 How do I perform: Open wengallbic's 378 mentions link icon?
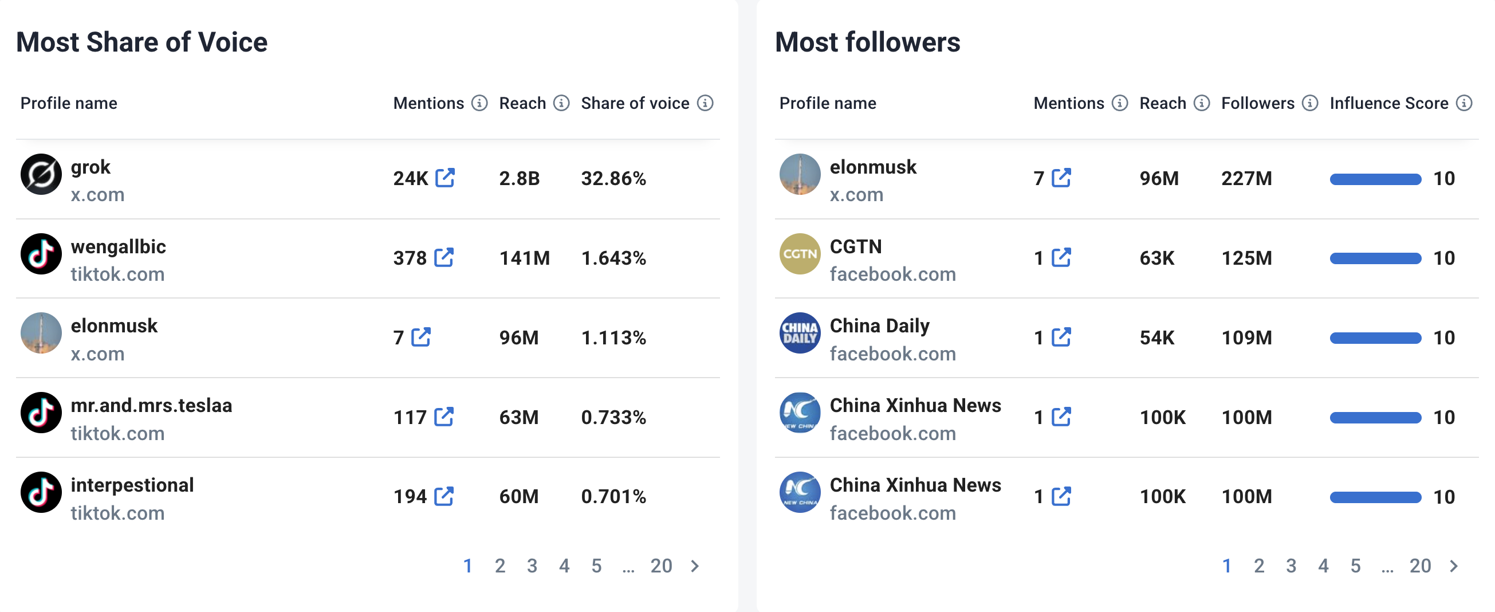point(444,258)
